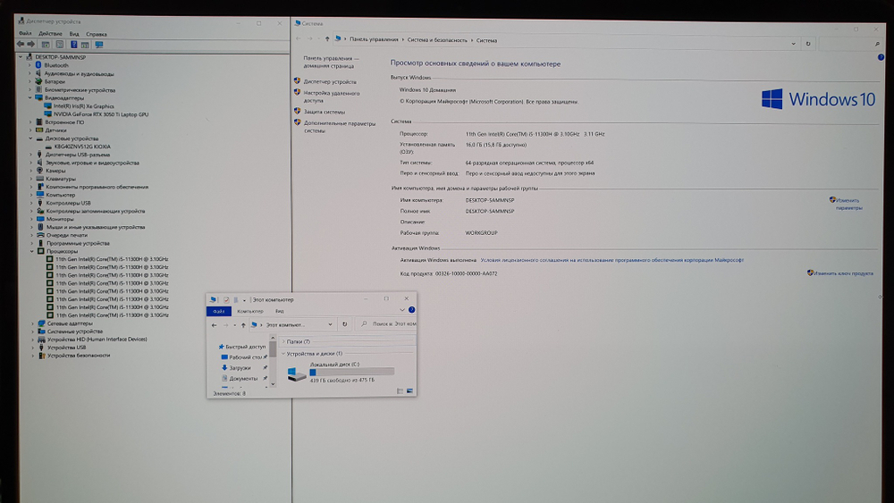The height and width of the screenshot is (503, 894).
Task: Click Сетевые адаптеры network icon
Action: point(41,323)
